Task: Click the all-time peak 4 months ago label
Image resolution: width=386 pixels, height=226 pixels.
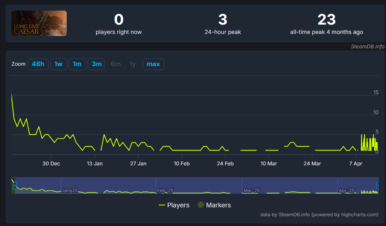Action: [x=327, y=32]
